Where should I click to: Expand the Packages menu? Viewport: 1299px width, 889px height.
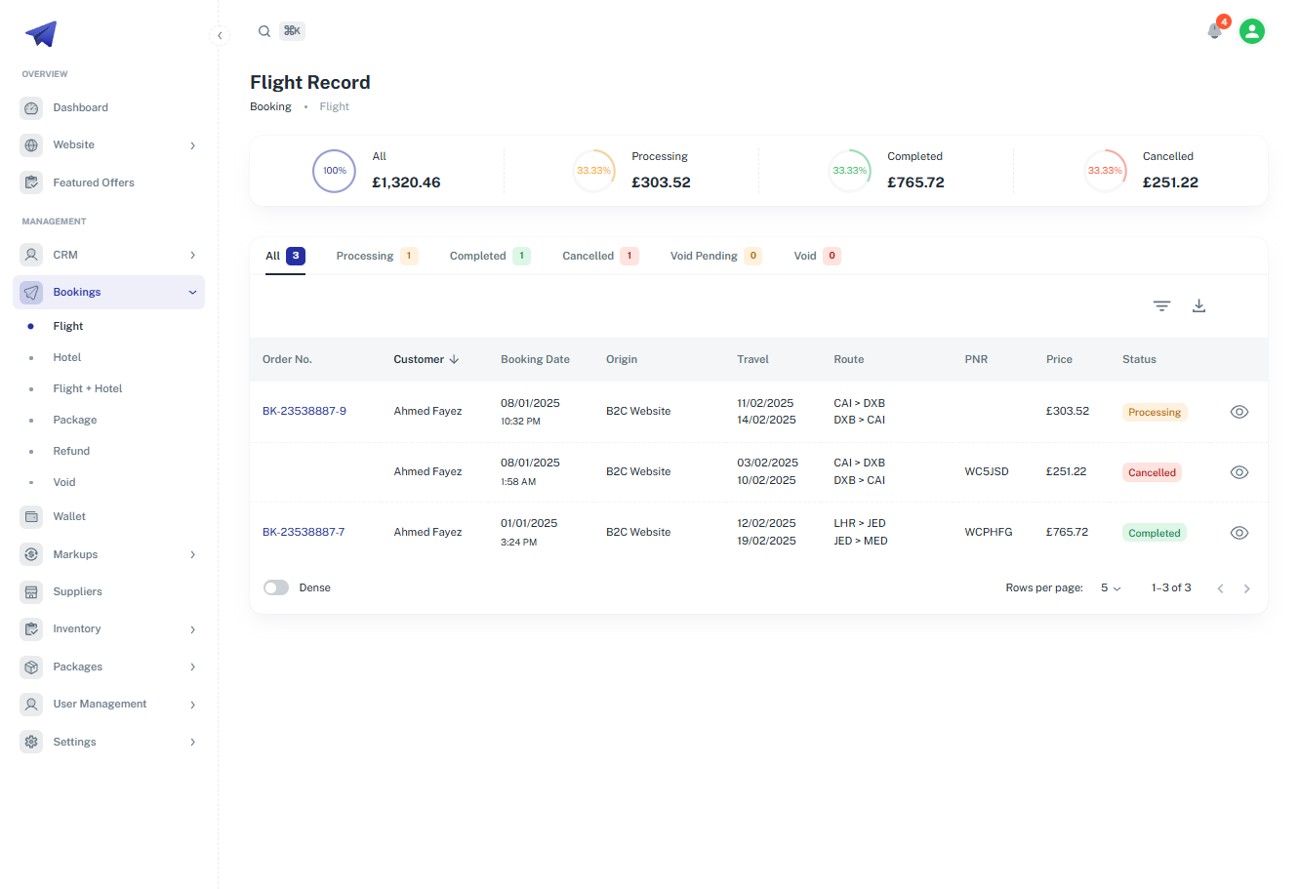(108, 667)
